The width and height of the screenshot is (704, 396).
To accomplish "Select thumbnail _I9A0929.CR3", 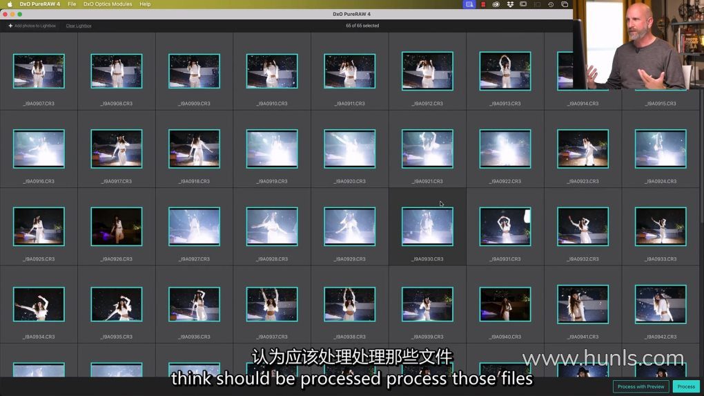I will [x=349, y=227].
